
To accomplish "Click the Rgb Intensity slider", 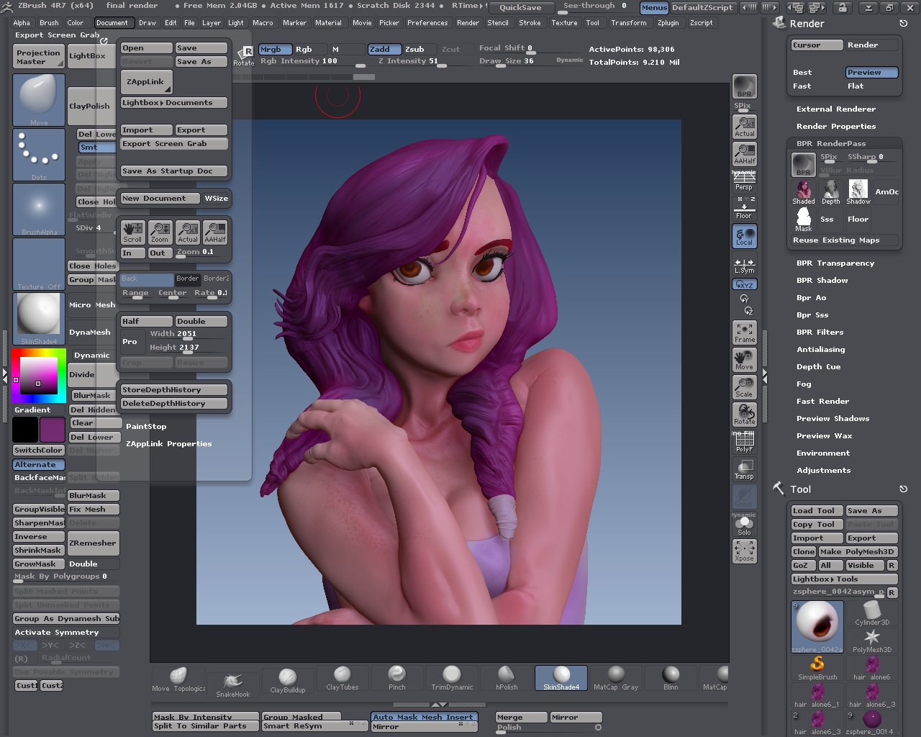I will click(312, 62).
